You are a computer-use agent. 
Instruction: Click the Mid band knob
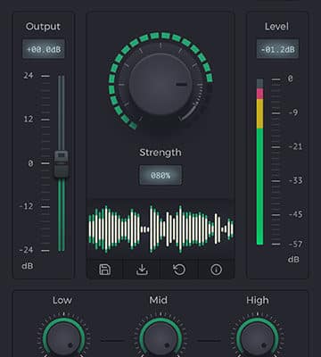160,339
